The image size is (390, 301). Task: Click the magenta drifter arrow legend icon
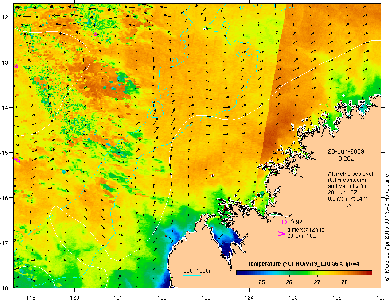(x=281, y=234)
